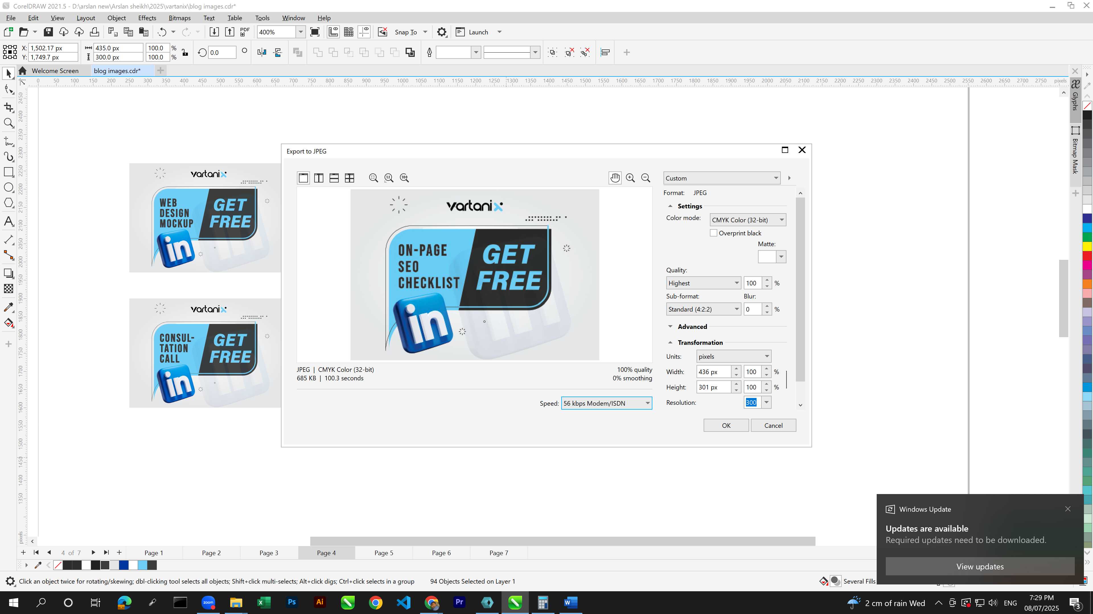Switch to Page 2 tab
The width and height of the screenshot is (1093, 614).
click(x=211, y=553)
